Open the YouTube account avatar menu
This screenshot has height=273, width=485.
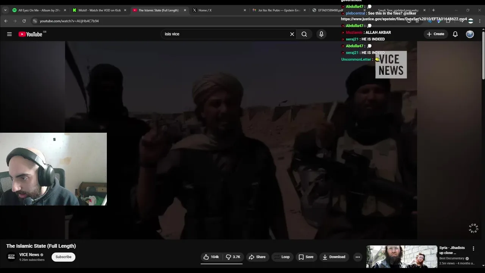click(470, 34)
